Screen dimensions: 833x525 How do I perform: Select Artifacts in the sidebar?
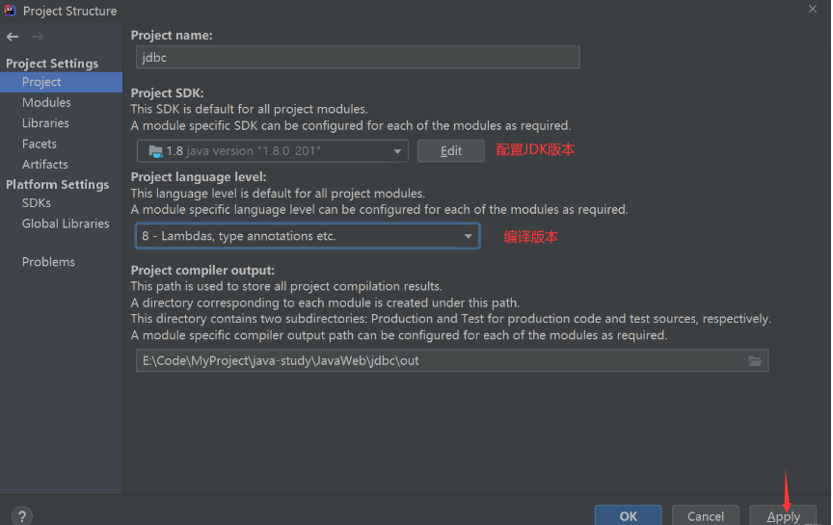click(x=45, y=165)
